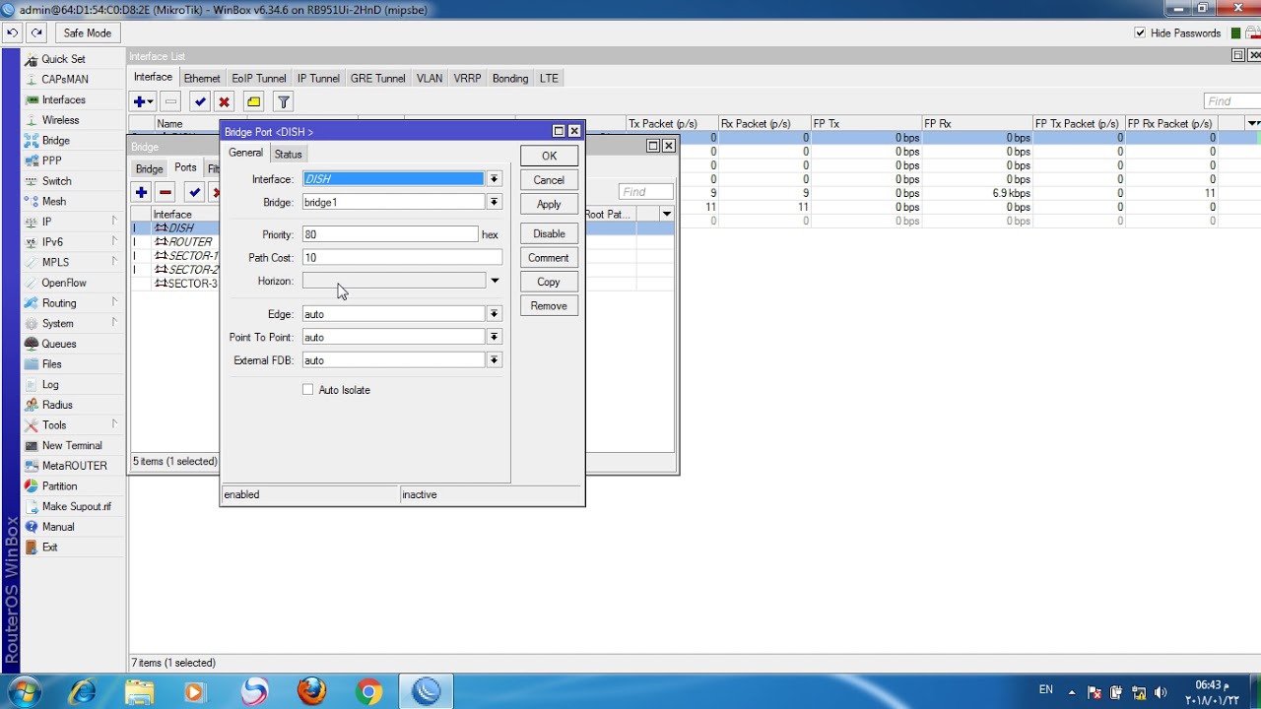Open the Switch menu
Viewport: 1261px width, 709px height.
coord(56,181)
